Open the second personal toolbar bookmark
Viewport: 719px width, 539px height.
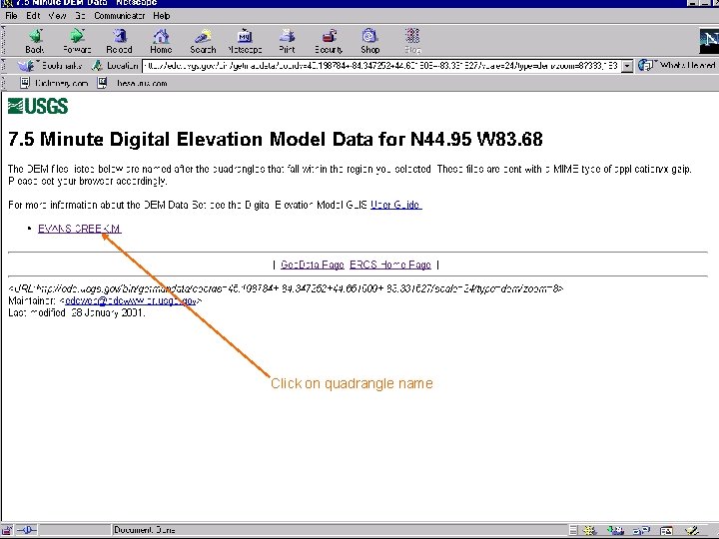click(133, 83)
